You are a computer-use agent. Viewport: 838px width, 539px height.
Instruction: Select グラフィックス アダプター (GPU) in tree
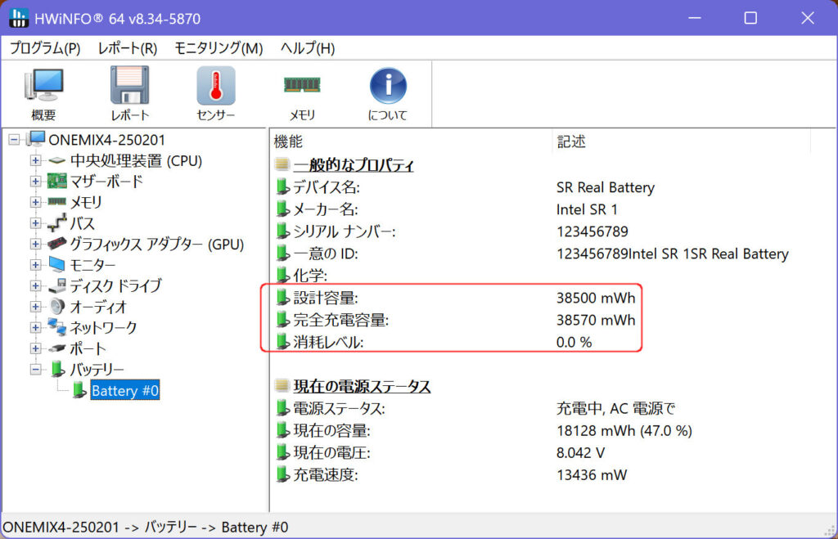click(156, 244)
